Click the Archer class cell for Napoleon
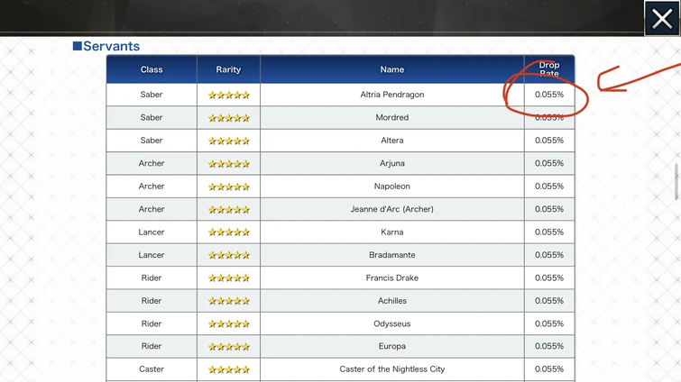 pos(152,186)
